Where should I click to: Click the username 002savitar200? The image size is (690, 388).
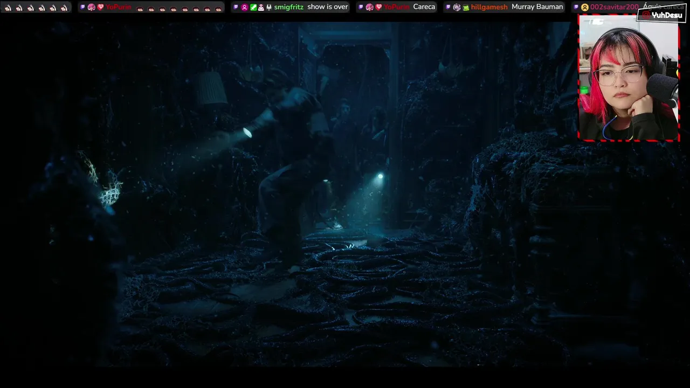pyautogui.click(x=614, y=7)
